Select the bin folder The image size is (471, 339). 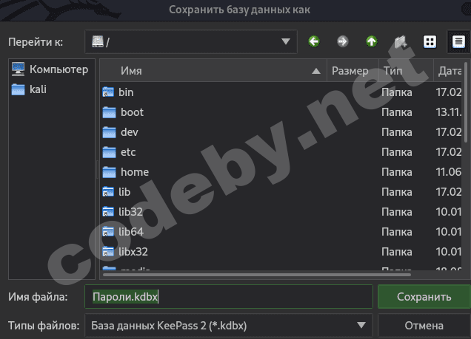point(126,92)
